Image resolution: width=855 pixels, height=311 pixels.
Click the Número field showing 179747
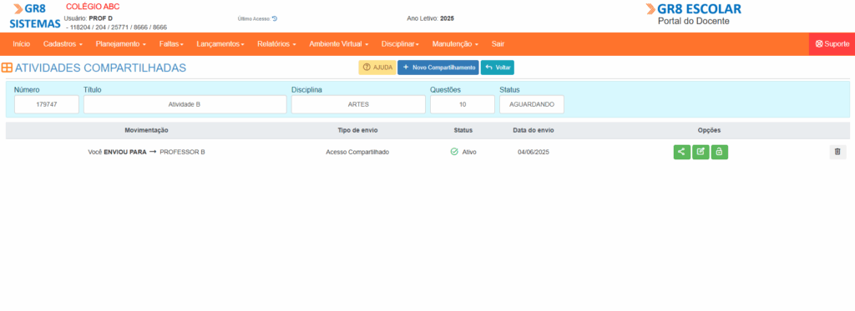[47, 104]
